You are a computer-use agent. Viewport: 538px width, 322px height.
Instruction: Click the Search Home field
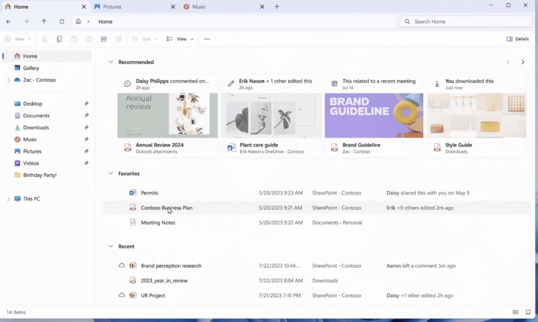(x=464, y=21)
